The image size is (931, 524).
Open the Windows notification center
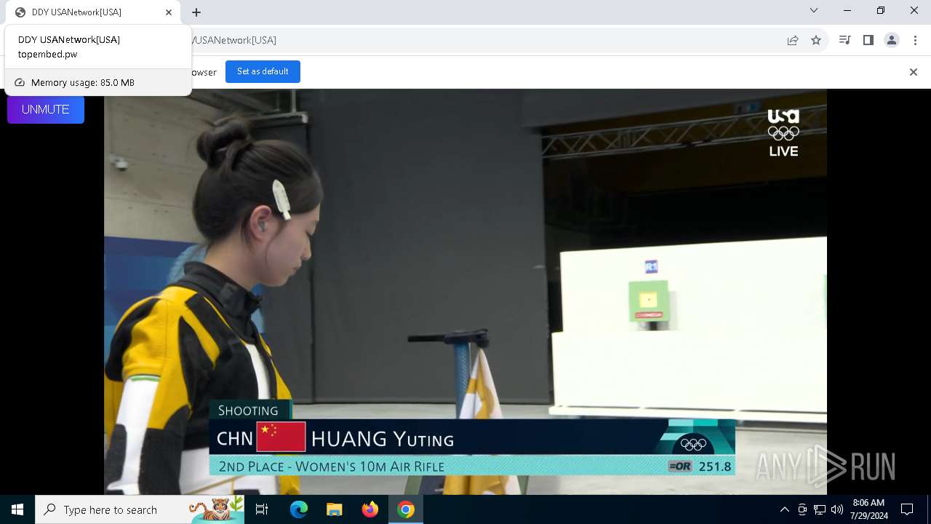907,509
